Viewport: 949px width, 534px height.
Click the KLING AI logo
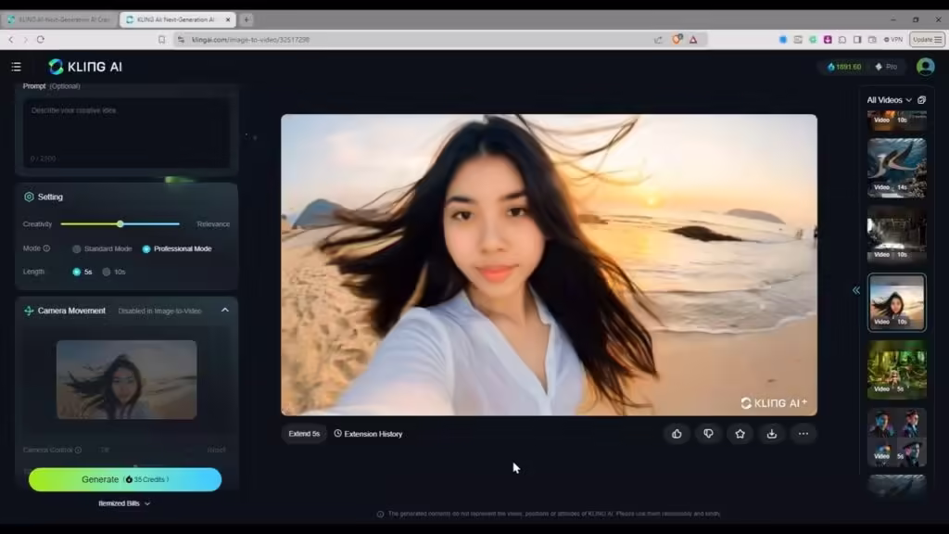click(85, 67)
